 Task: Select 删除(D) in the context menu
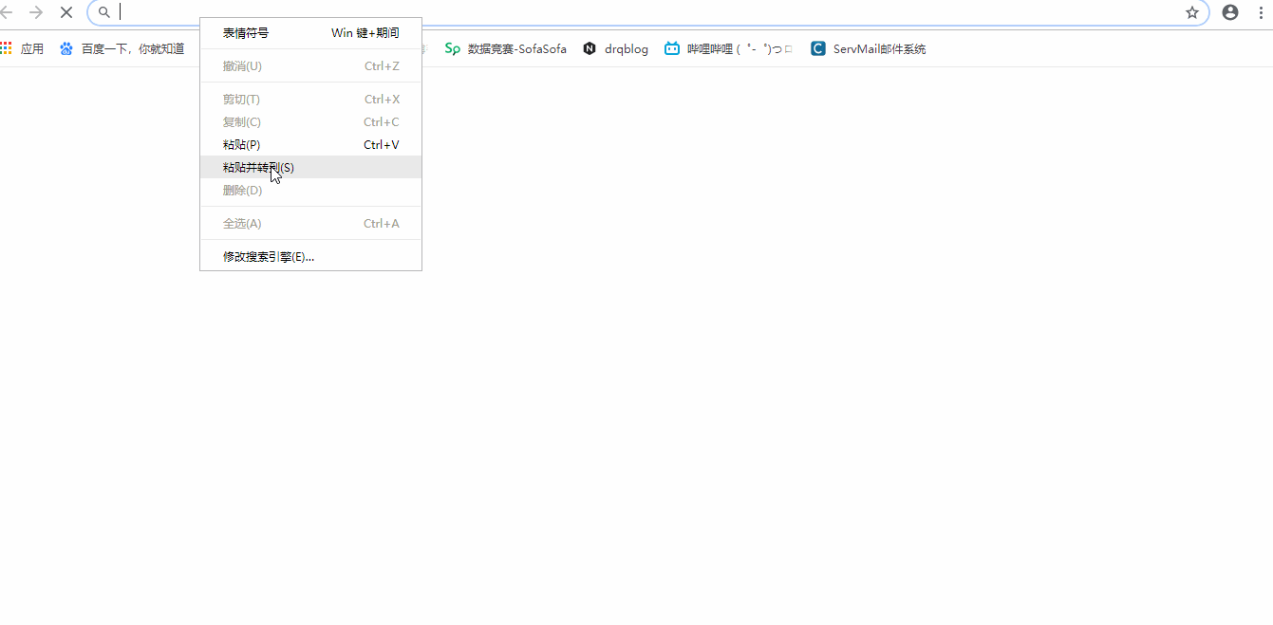(x=310, y=191)
